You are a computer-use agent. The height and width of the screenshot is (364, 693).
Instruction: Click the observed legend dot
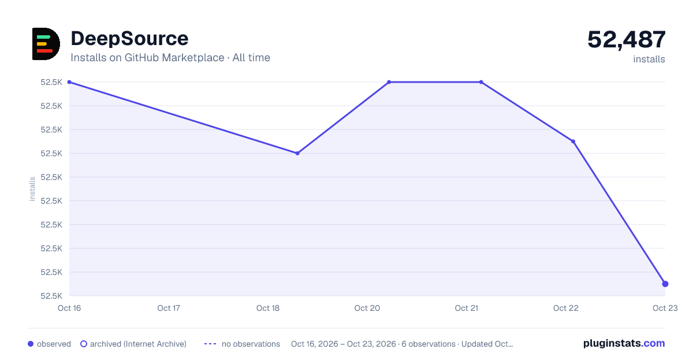click(x=31, y=344)
